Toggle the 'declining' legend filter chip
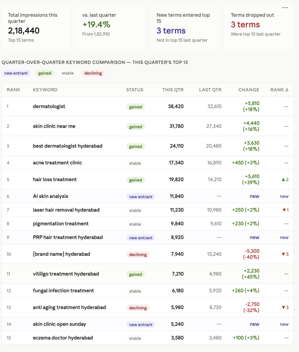Screen dimensions: 299x352 tap(93, 73)
